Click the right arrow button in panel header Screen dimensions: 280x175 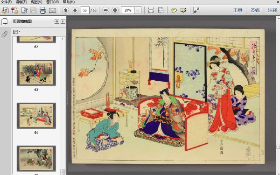coord(63,21)
